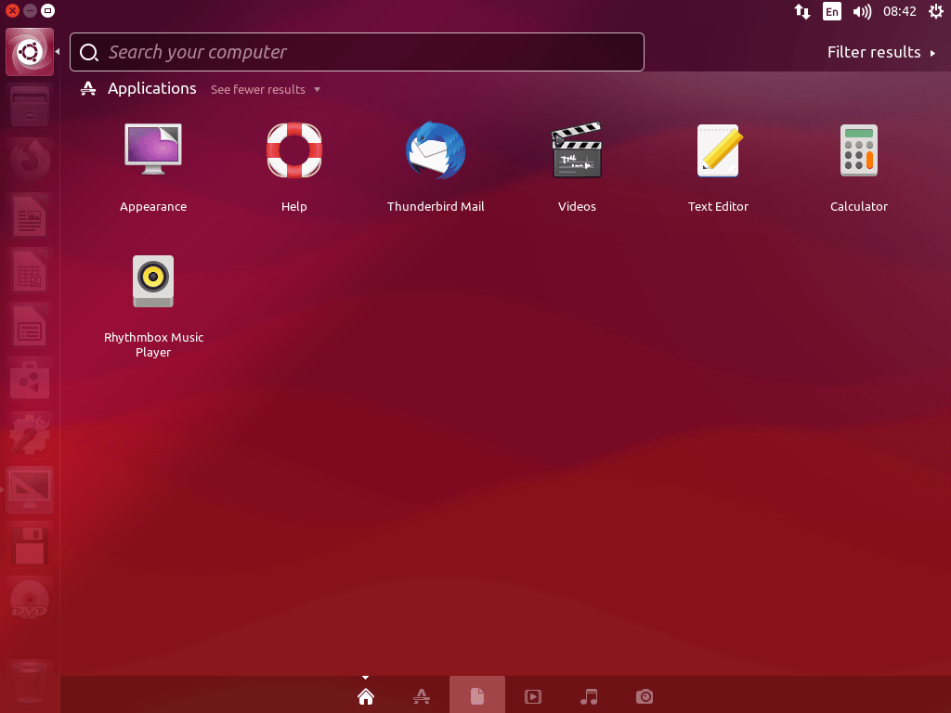
Task: Open LibreOffice Writer from the launcher
Action: (30, 216)
